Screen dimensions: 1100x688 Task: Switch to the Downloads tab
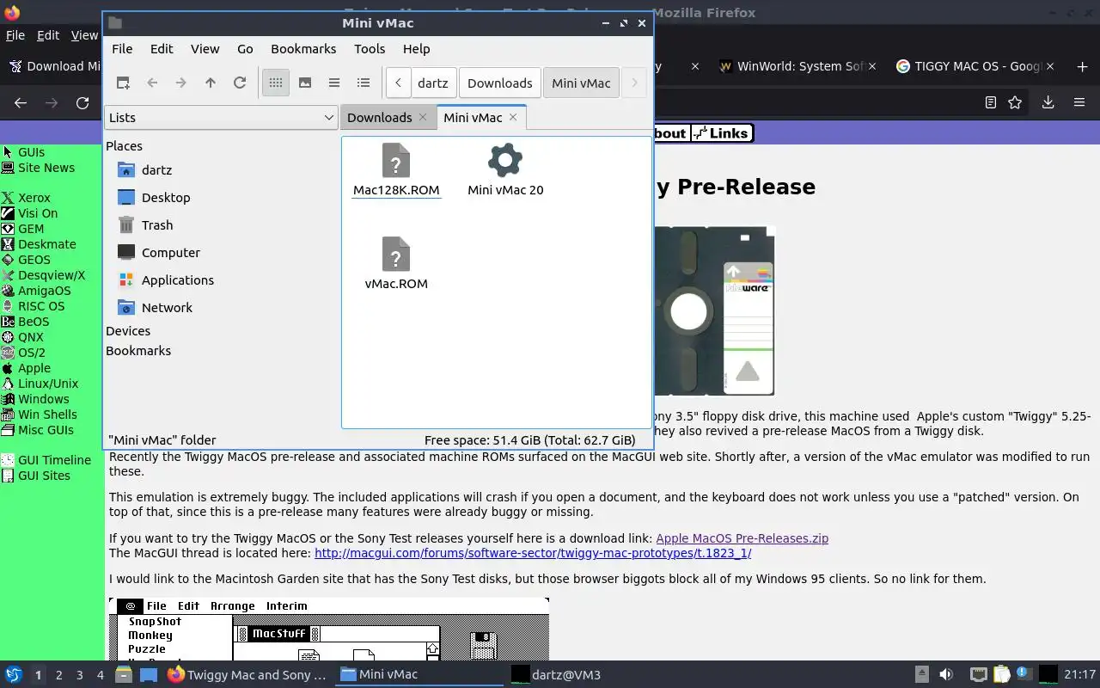[x=380, y=118]
